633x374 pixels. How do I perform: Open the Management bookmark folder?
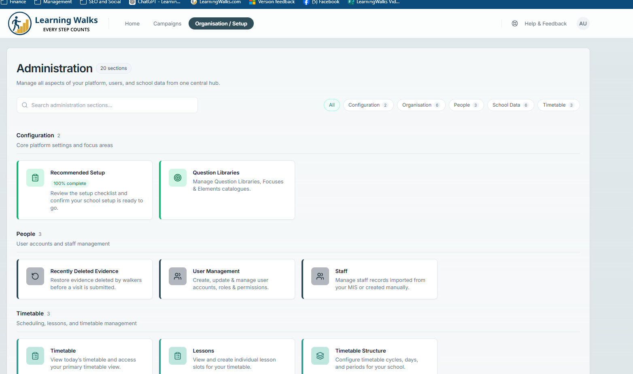pos(53,2)
